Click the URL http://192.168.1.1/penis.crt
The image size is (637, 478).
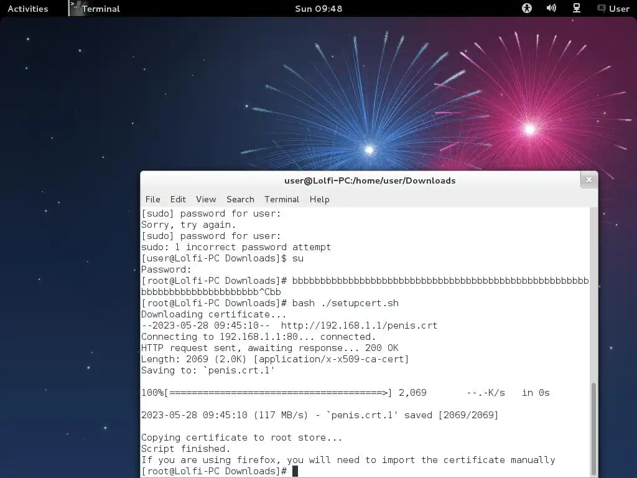(x=359, y=326)
